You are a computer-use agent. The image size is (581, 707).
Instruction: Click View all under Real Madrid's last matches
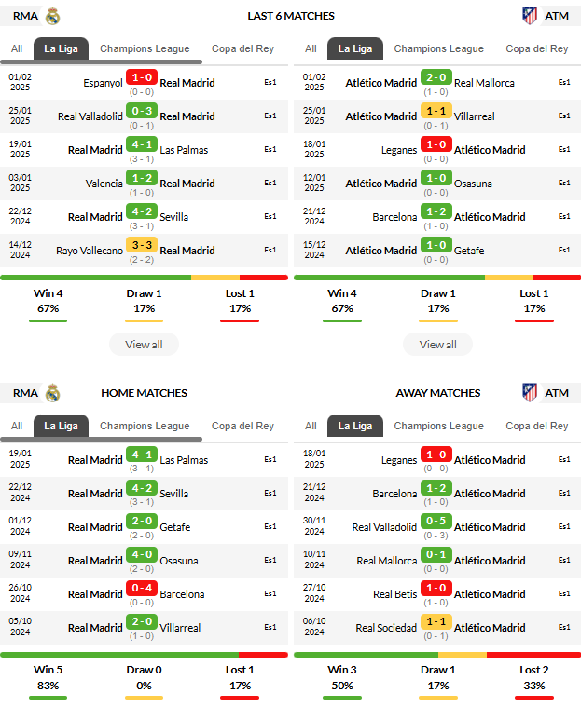point(144,345)
